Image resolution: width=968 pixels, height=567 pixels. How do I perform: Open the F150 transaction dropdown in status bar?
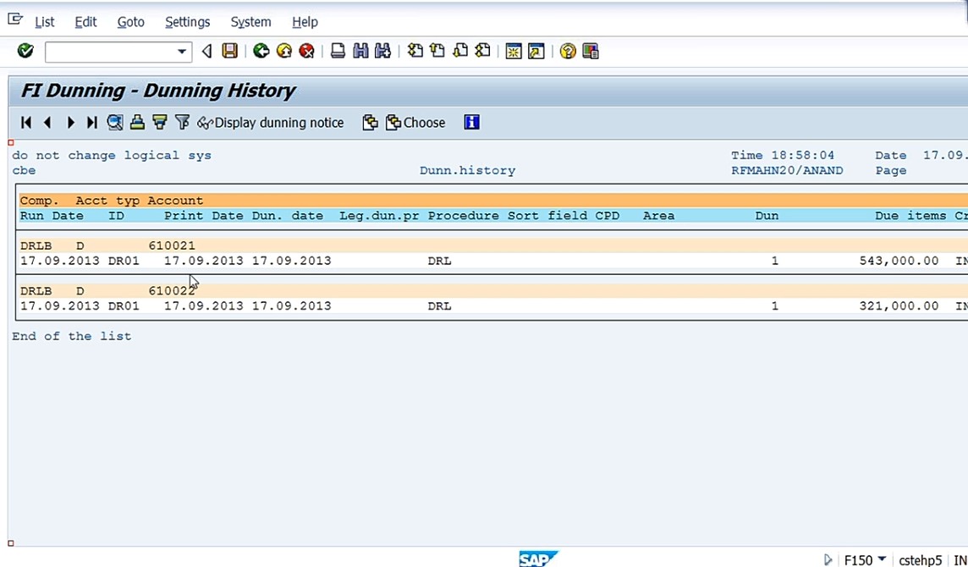(882, 559)
